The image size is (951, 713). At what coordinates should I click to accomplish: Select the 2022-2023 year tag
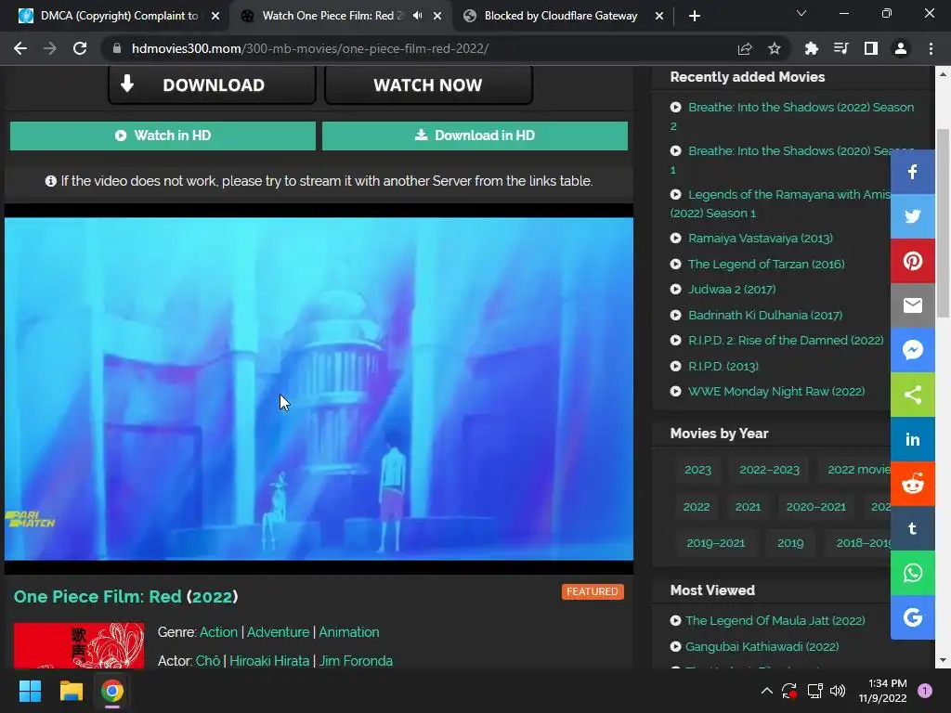click(x=769, y=470)
